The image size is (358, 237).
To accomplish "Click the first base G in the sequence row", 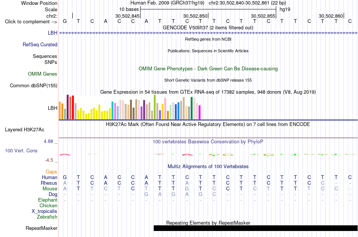I will pyautogui.click(x=65, y=21).
